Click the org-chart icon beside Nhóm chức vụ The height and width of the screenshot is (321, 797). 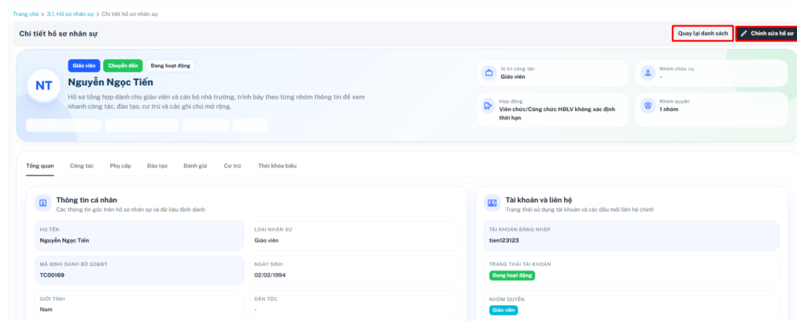(x=648, y=73)
